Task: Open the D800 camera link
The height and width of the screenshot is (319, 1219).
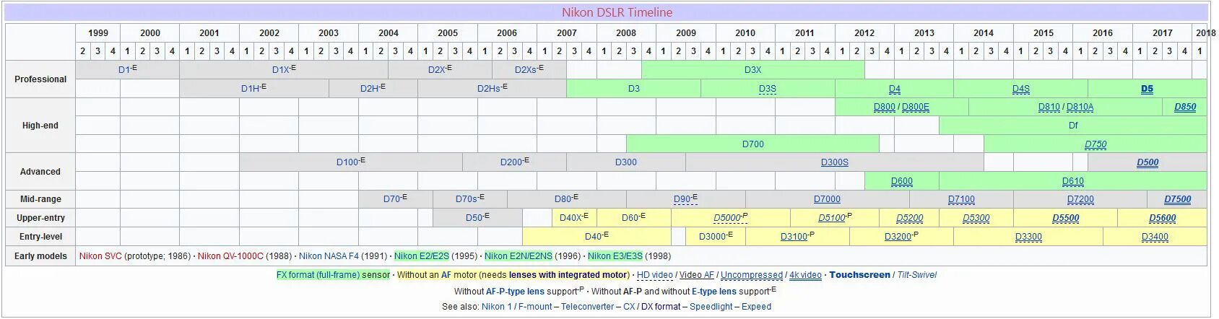Action: click(x=884, y=107)
